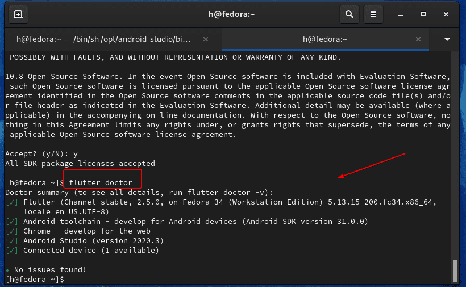This screenshot has width=466, height=287.
Task: Click the terminal scrollbar thumb
Action: coord(455,271)
